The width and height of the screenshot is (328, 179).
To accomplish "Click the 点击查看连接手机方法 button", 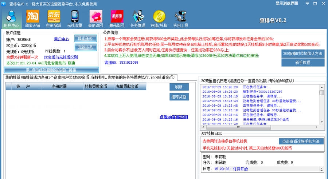I will (301, 142).
